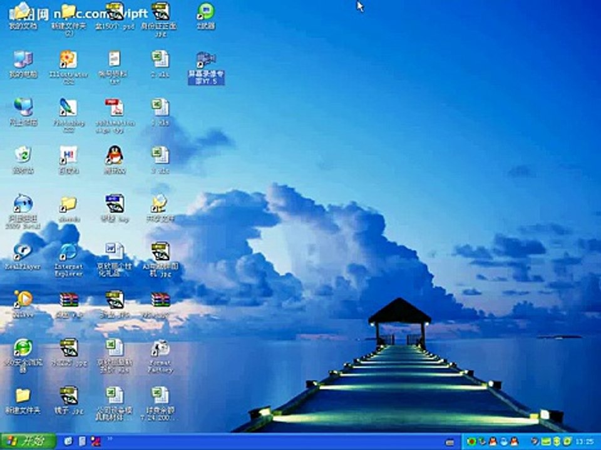Click the keyboard language bar icon
The width and height of the screenshot is (601, 450).
[x=450, y=442]
